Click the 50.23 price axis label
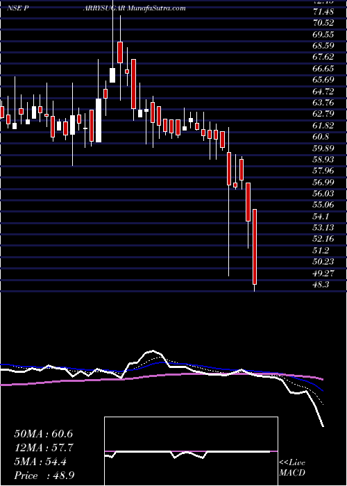This screenshot has width=347, height=486. (323, 262)
